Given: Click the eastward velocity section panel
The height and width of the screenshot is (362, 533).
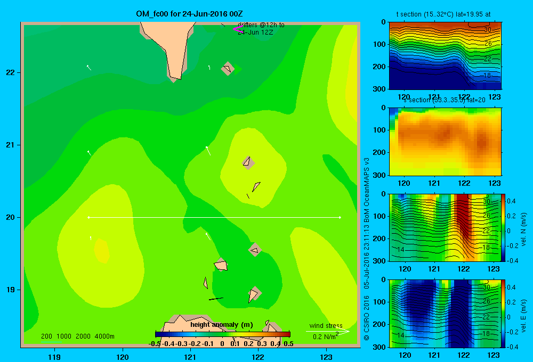Looking at the screenshot, I should pyautogui.click(x=445, y=314).
